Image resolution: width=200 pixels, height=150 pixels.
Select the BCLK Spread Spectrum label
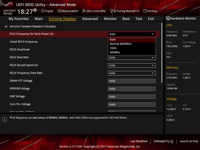pos(24,65)
